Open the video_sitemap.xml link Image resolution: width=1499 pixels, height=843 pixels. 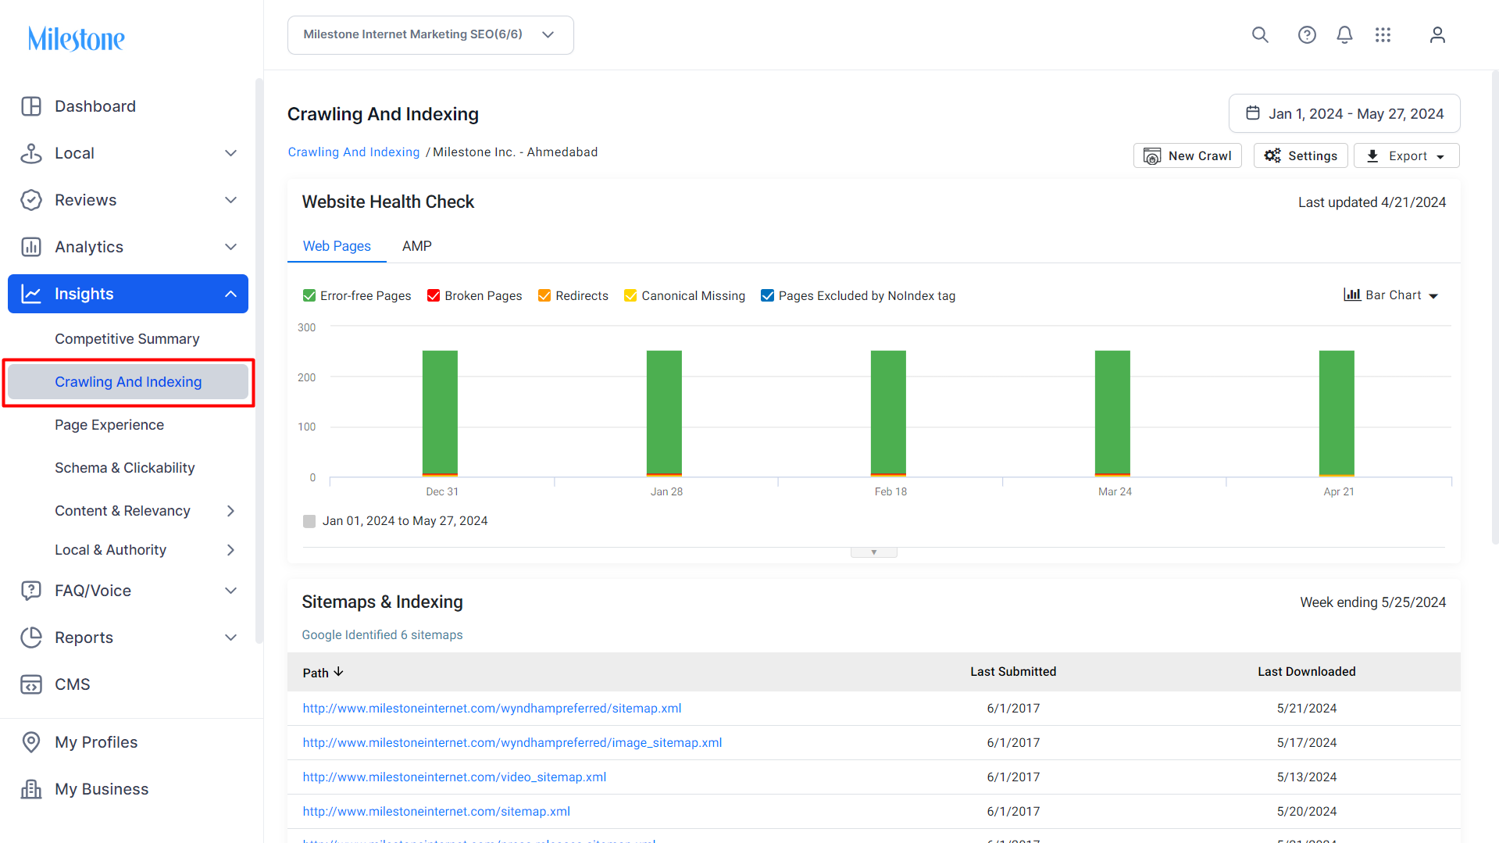click(455, 777)
